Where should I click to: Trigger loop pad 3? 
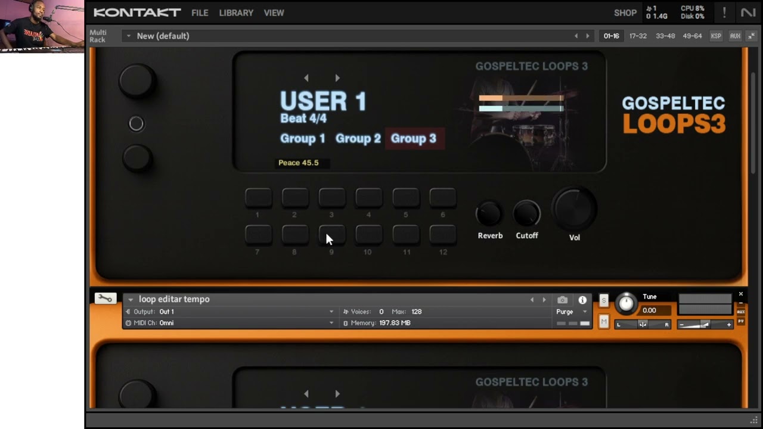(332, 198)
